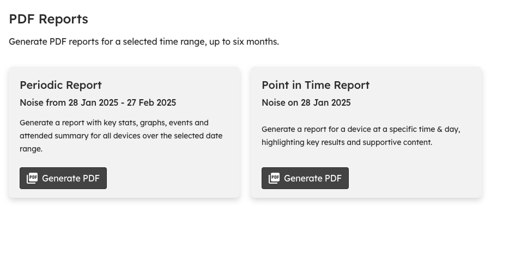The width and height of the screenshot is (527, 255).
Task: Click the Noise on 28 Jan 2025 subtitle
Action: tap(306, 103)
